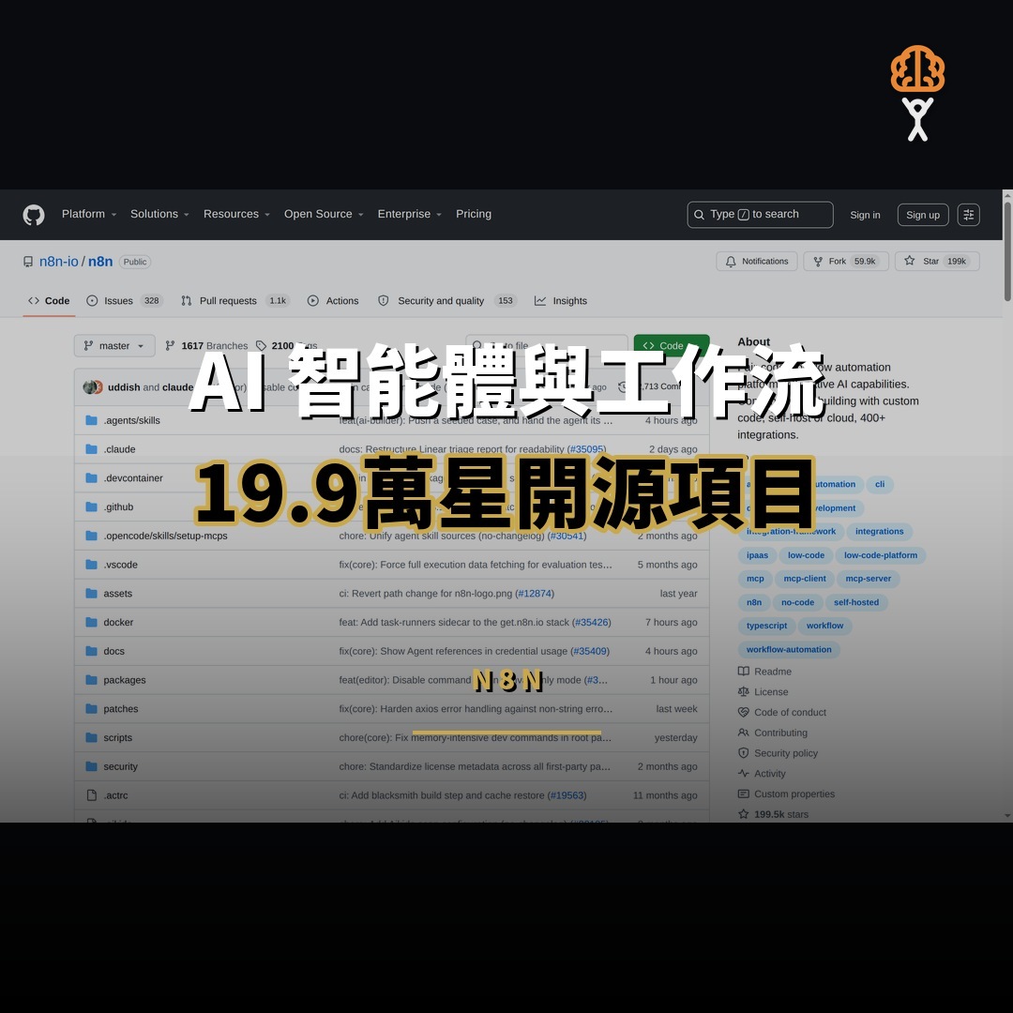
Task: Open the security folder
Action: (121, 767)
